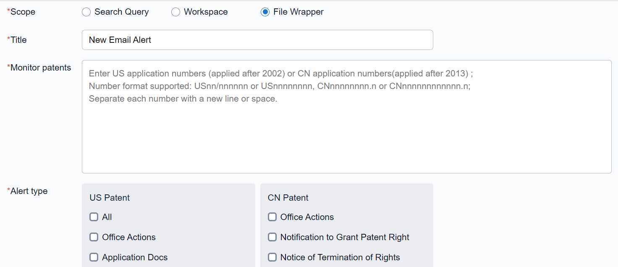Tick Notice of Termination of Rights checkbox
The image size is (618, 267).
click(x=272, y=257)
